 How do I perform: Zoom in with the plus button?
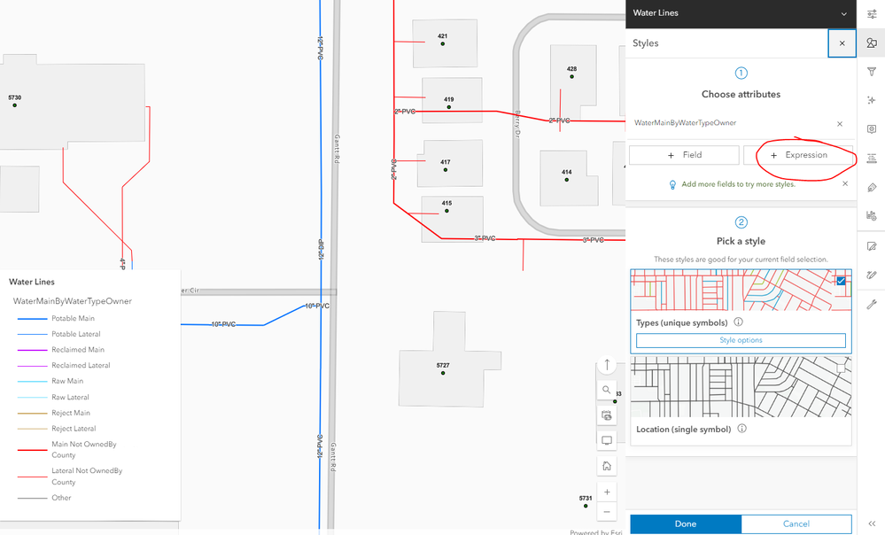point(607,492)
